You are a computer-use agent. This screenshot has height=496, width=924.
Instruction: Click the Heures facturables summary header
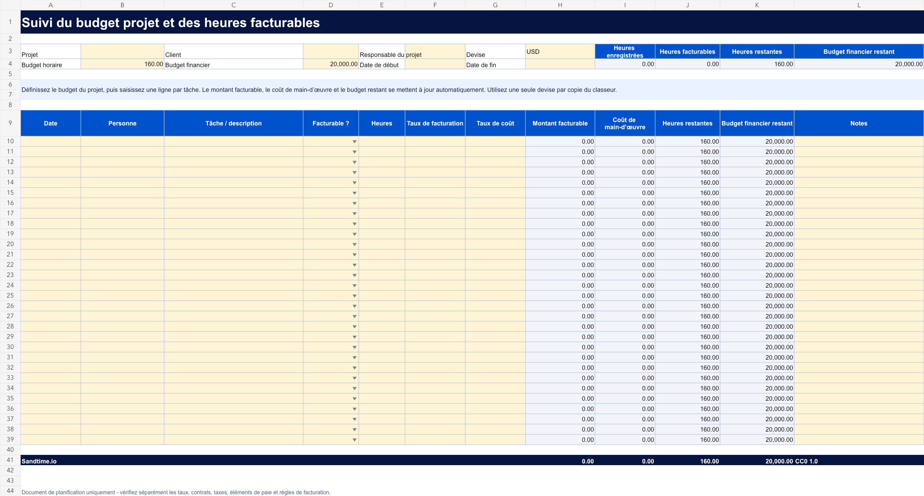click(x=687, y=51)
